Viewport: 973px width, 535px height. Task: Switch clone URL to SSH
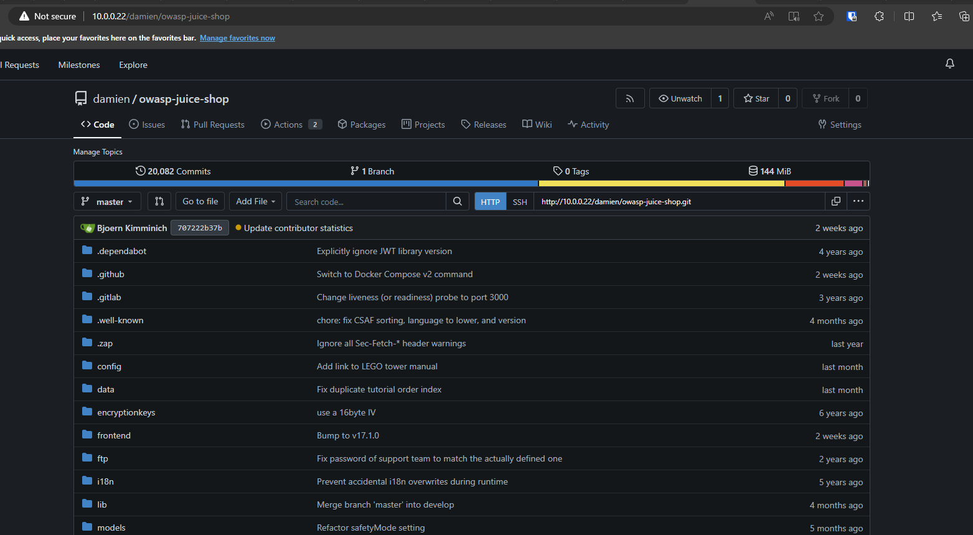point(520,202)
